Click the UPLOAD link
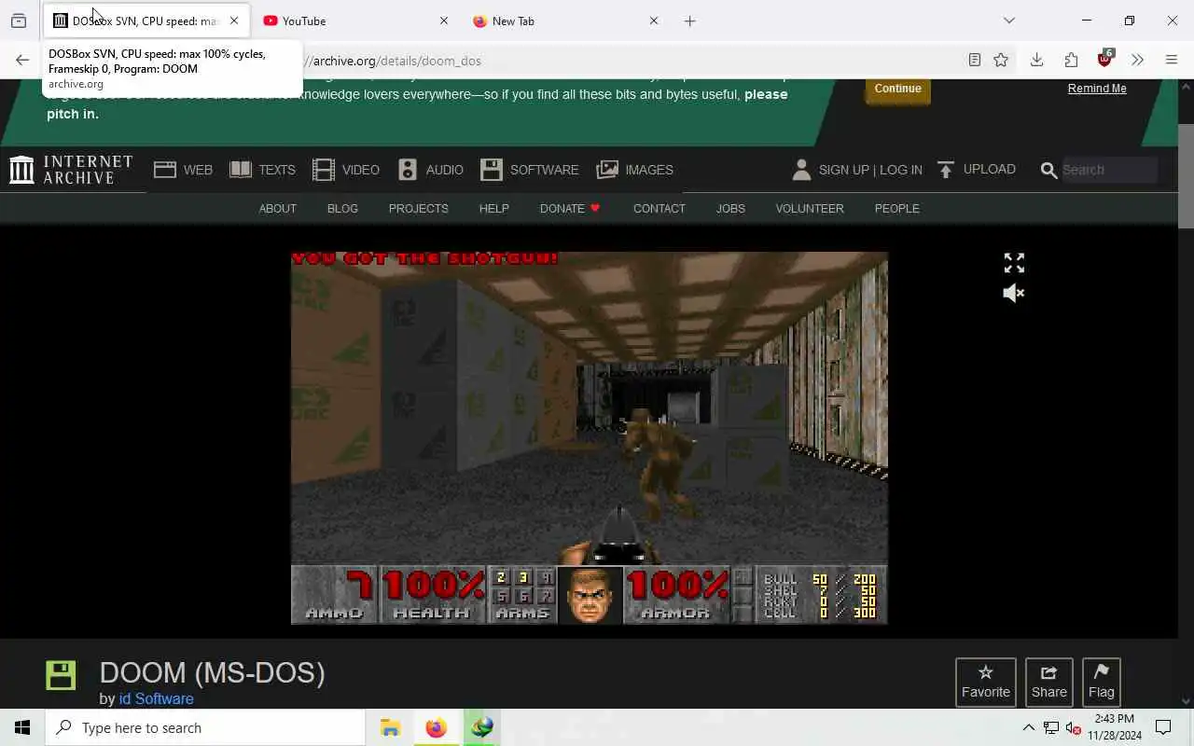This screenshot has height=746, width=1194. pos(976,170)
